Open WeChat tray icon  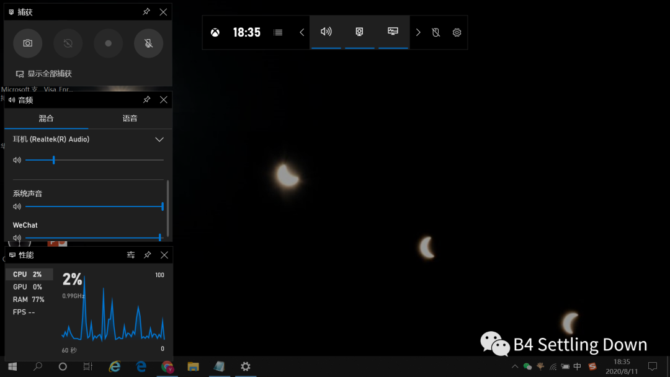coord(528,366)
